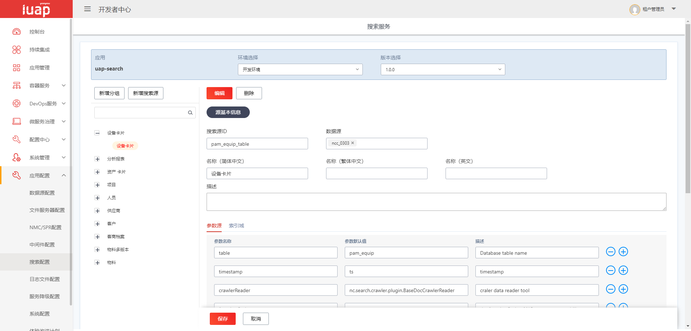The image size is (691, 331).
Task: Click the left sidebar scrollbar
Action: tap(71, 162)
